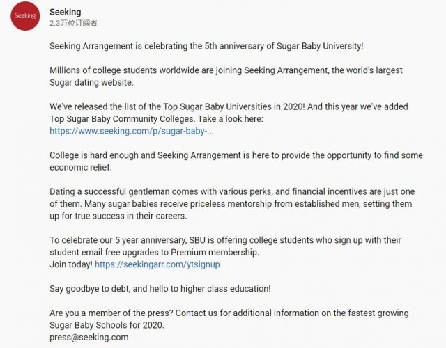
Task: Click the 'Top Sugar Baby Community Colleges' line
Action: 156,119
